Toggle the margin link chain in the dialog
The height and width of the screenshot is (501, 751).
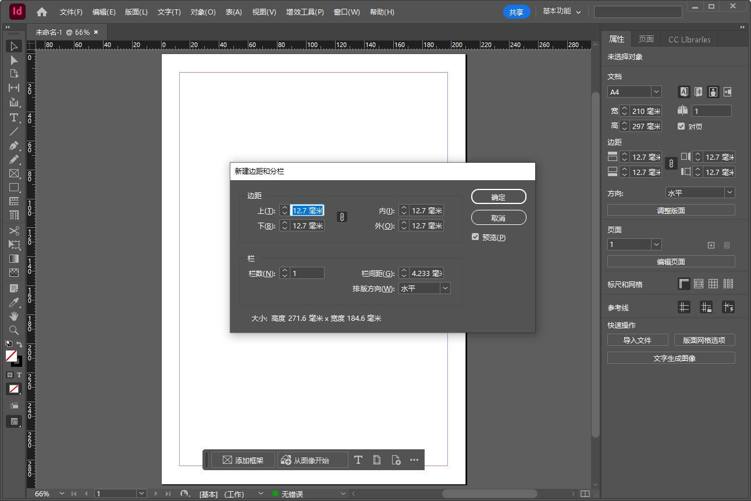pyautogui.click(x=341, y=217)
